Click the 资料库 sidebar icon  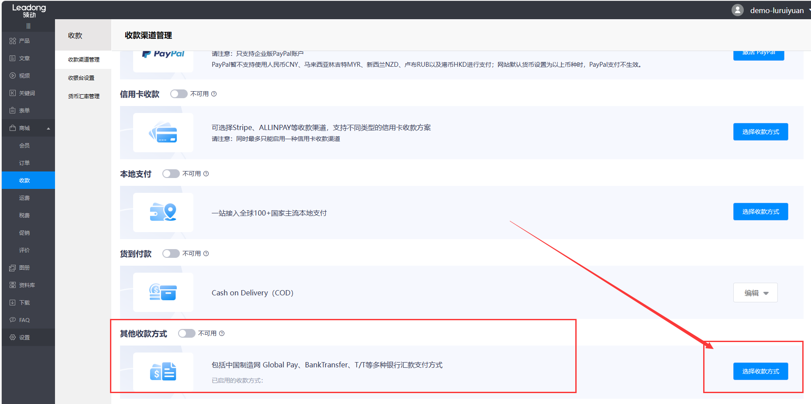coord(12,285)
